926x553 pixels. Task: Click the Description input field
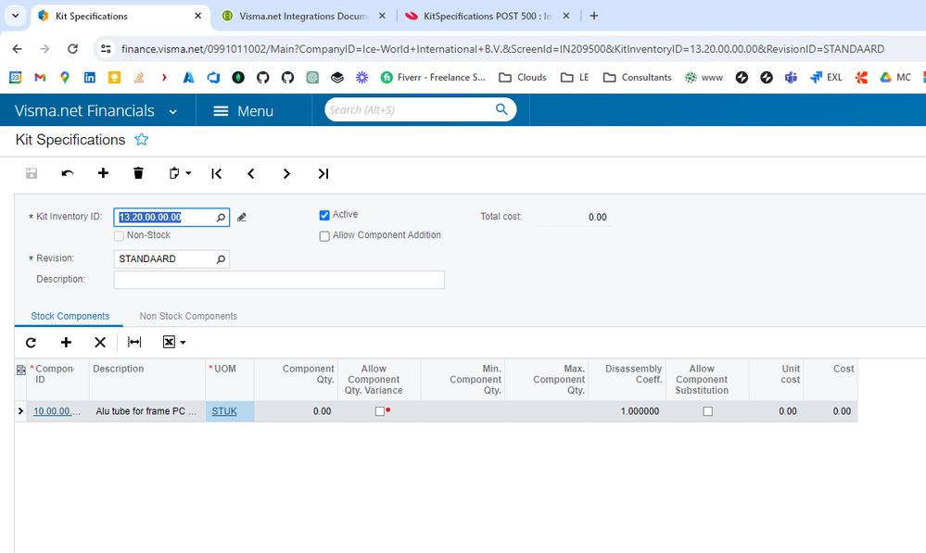coord(279,280)
